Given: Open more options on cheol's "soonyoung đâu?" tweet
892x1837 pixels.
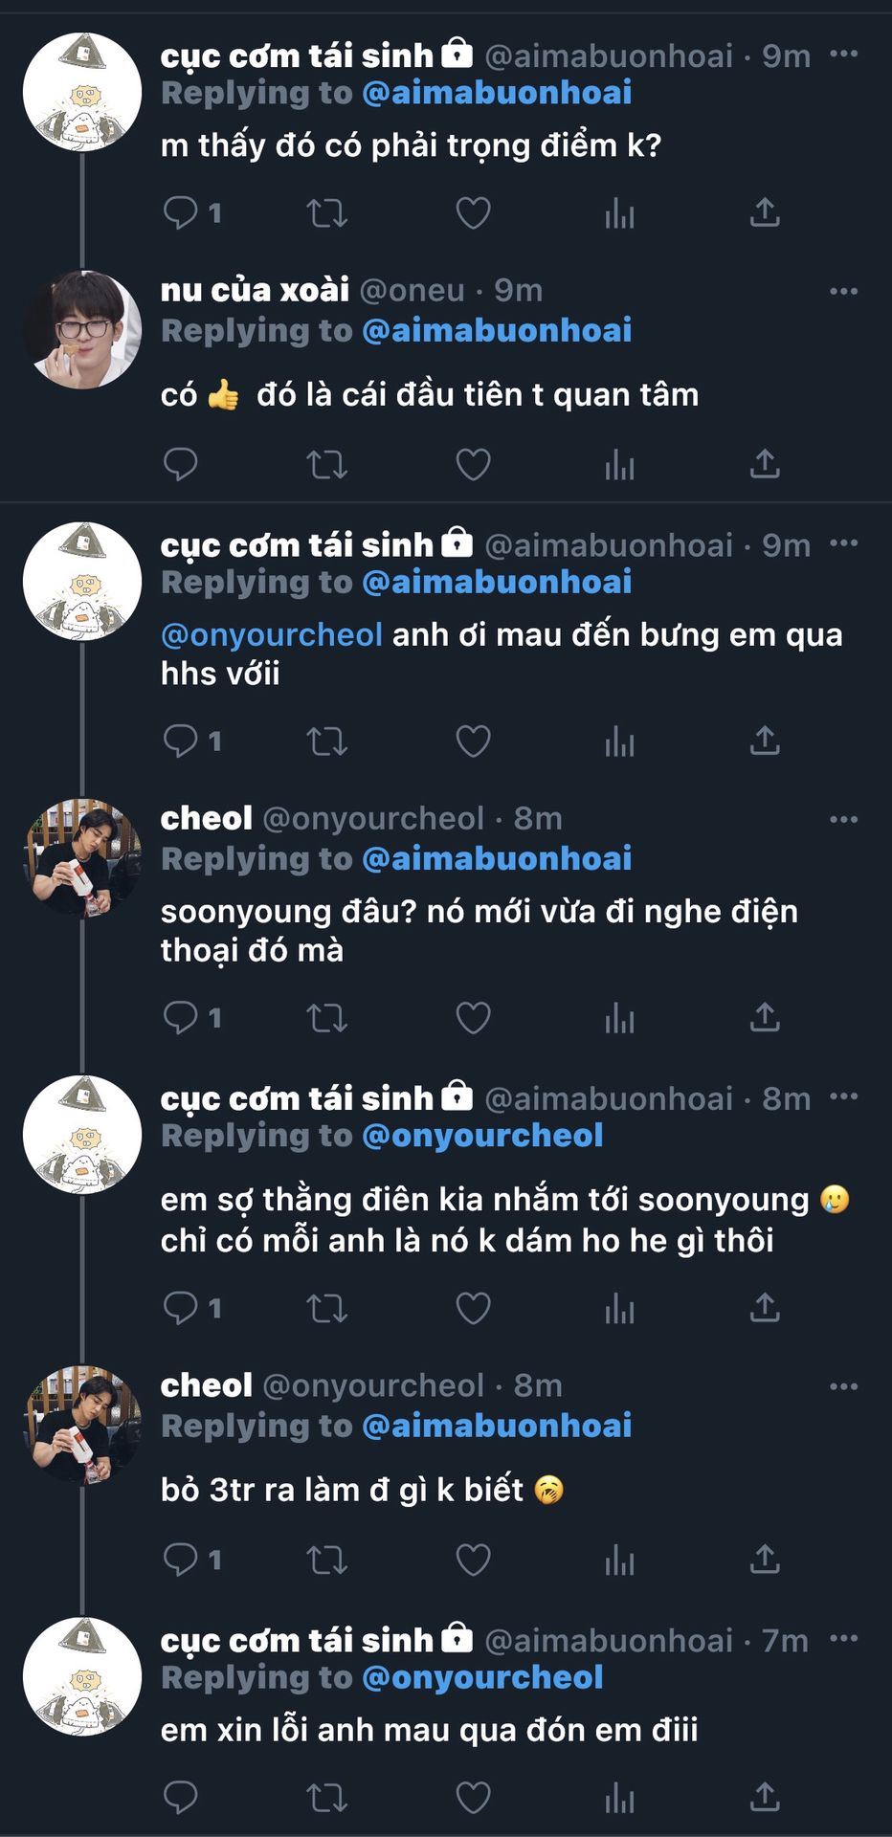Looking at the screenshot, I should pos(843,819).
